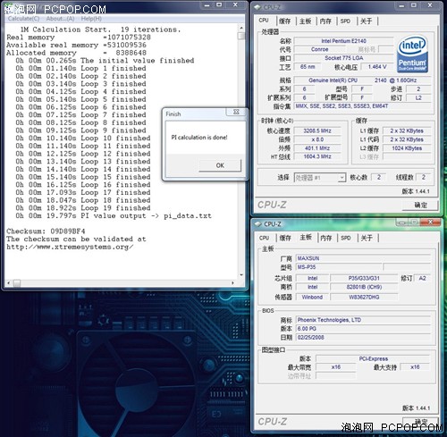Select CPU tab in upper CPU-Z window
The image size is (447, 437).
[x=264, y=20]
